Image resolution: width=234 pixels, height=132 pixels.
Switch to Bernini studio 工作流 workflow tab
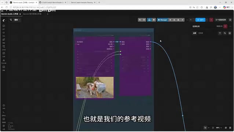(11, 14)
